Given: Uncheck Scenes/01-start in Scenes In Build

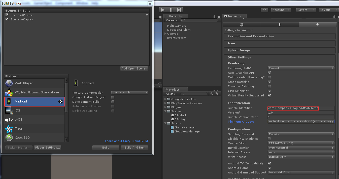Looking at the screenshot, I should pos(7,15).
